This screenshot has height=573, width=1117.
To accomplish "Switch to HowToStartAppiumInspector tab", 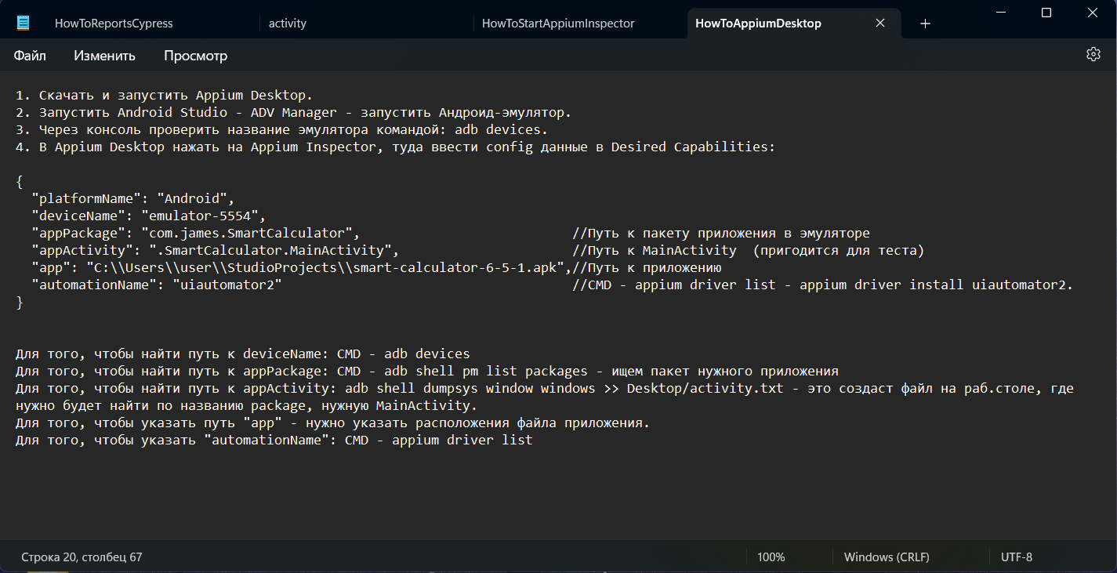I will click(x=558, y=24).
